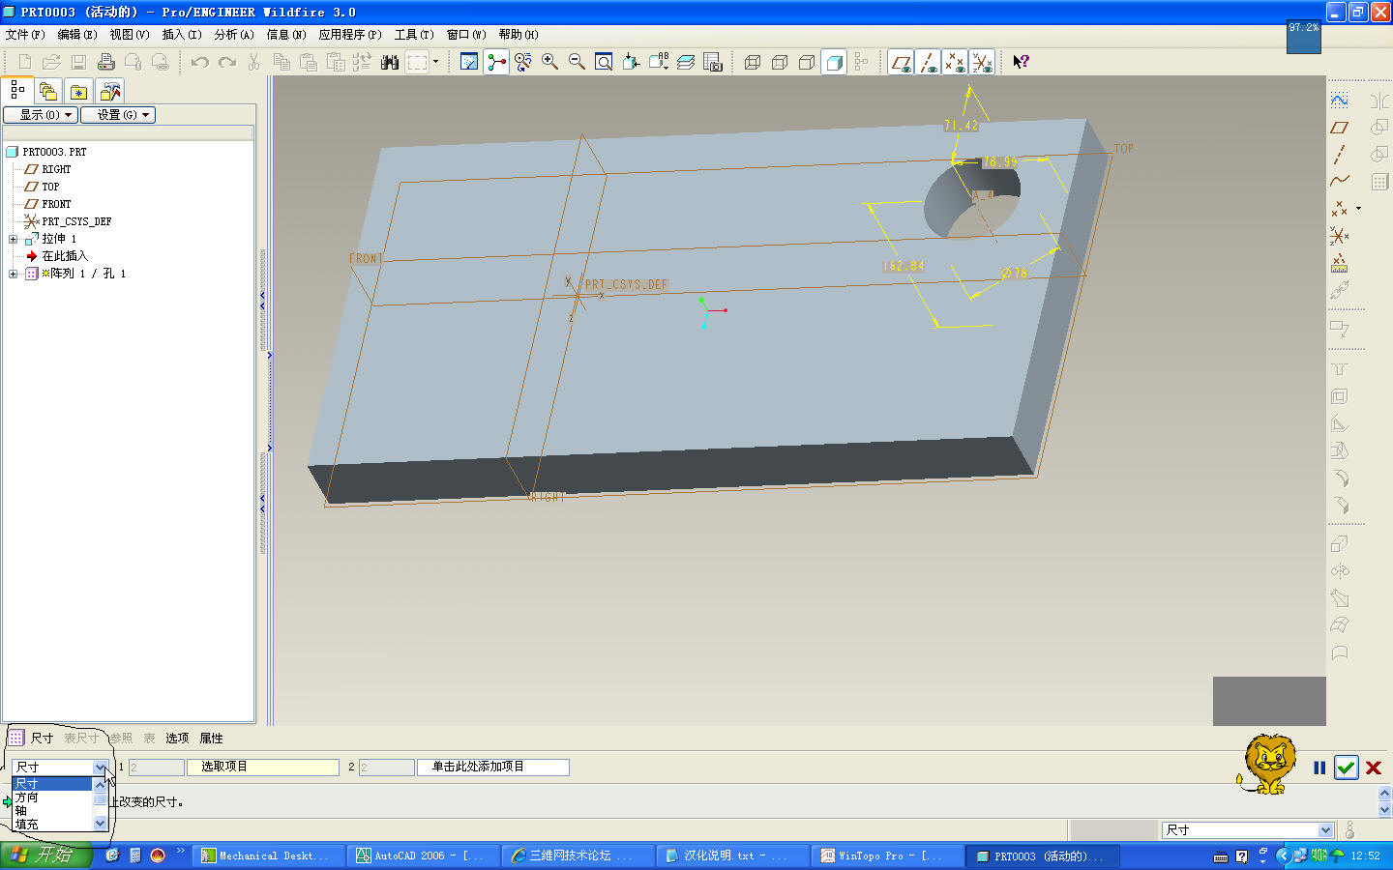Image resolution: width=1393 pixels, height=870 pixels.
Task: Select no hidden line display mode
Action: click(x=807, y=62)
